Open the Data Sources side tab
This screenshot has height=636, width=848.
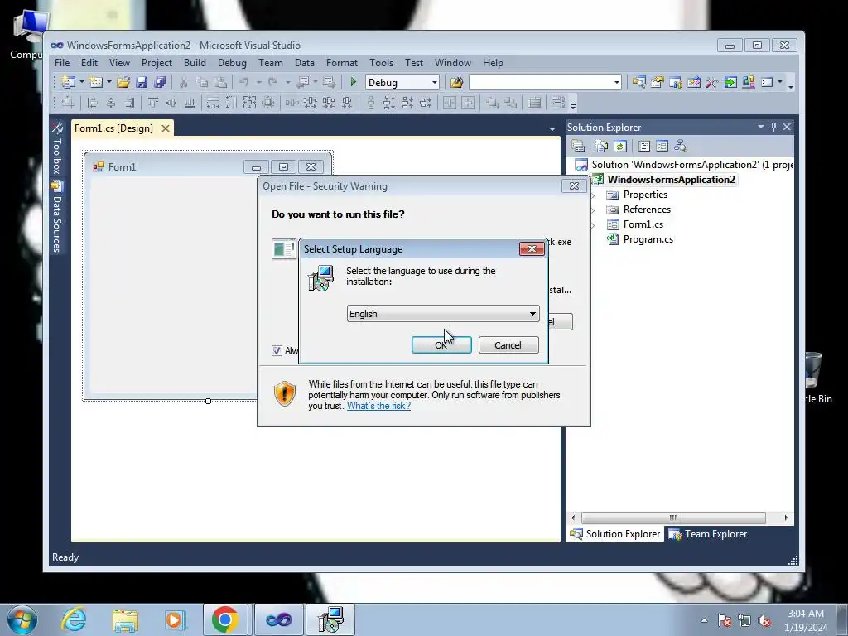coord(57,218)
